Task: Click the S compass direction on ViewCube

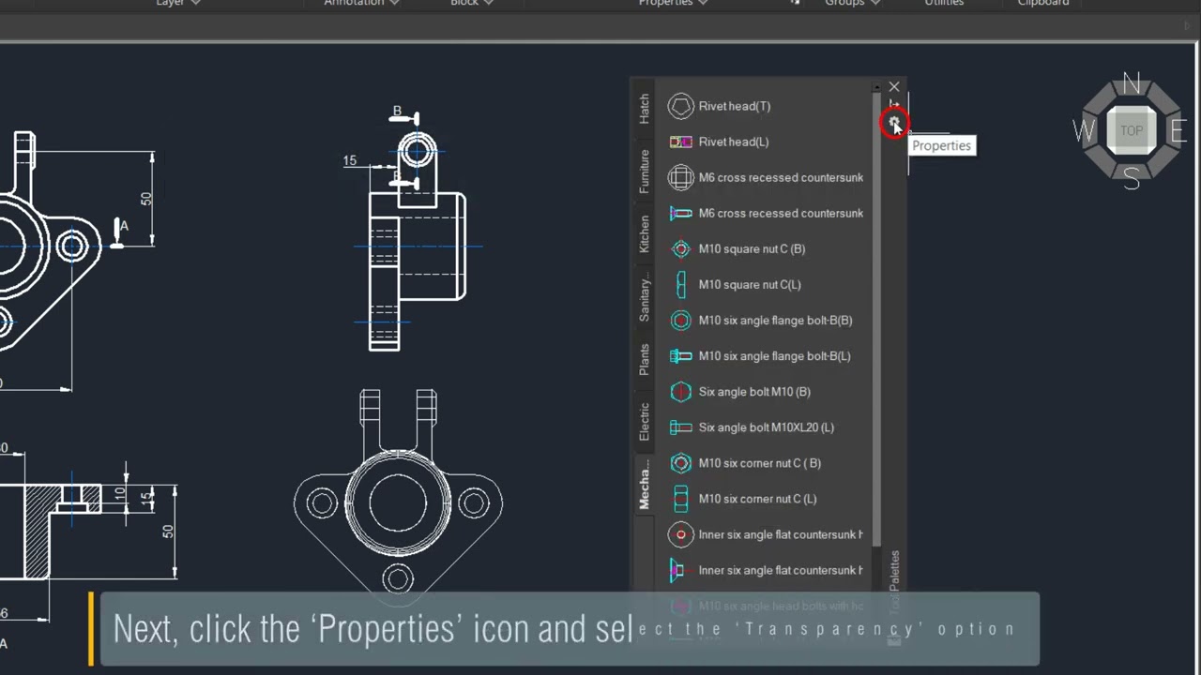Action: coord(1132,179)
